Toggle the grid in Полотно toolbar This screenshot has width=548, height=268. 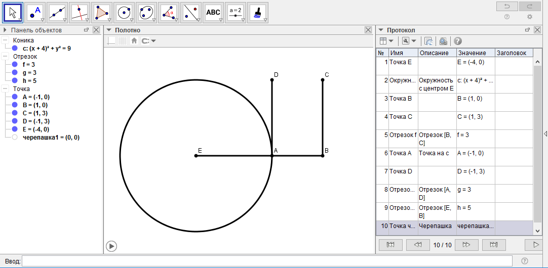[x=123, y=41]
